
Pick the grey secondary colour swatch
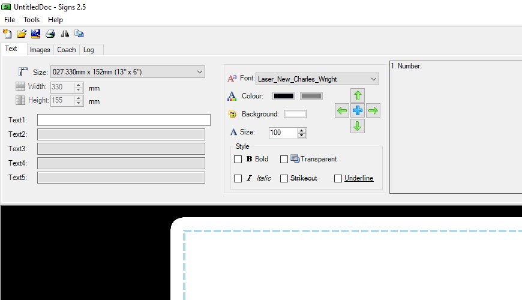point(311,96)
